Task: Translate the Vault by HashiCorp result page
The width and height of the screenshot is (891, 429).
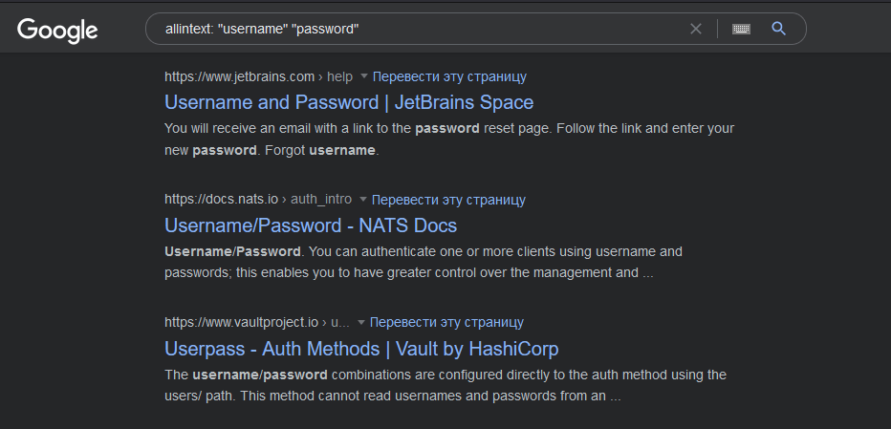Action: (446, 323)
